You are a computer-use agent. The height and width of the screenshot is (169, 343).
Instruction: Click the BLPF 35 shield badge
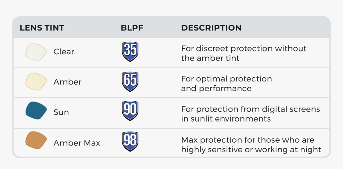130,51
